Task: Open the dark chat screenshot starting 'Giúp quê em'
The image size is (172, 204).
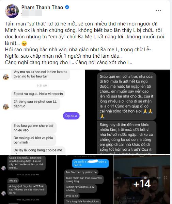Action: (x=127, y=112)
